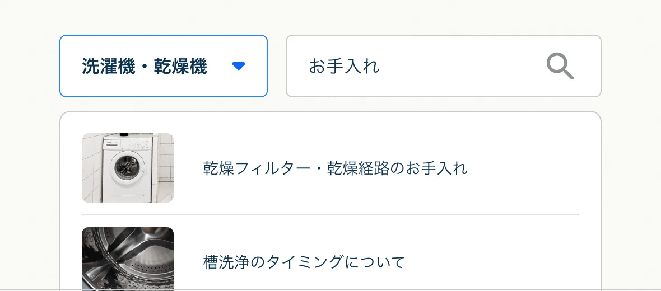Open the stainless drum interior thumbnail
Viewport: 661px width, 291px height.
click(128, 259)
